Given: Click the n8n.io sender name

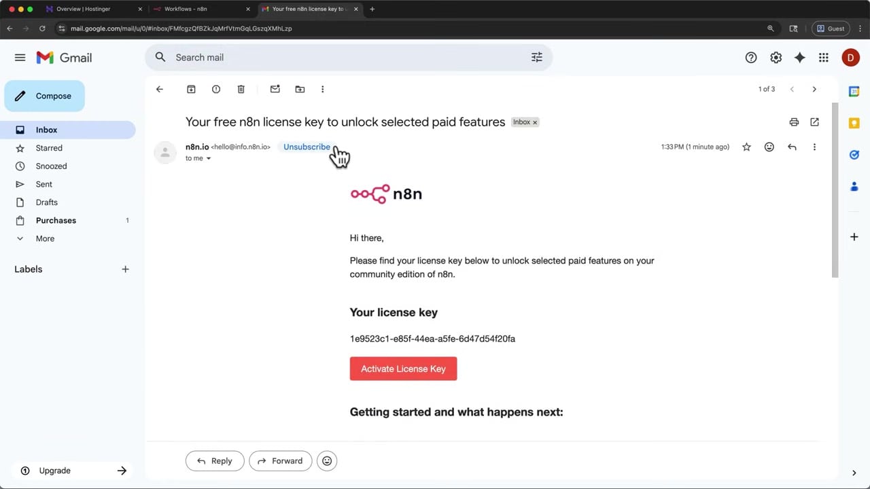Looking at the screenshot, I should [x=197, y=147].
